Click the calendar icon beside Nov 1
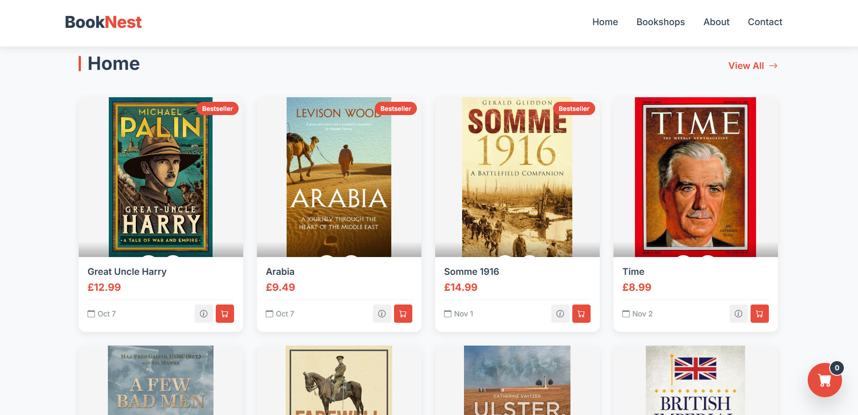This screenshot has width=858, height=415. (x=448, y=314)
